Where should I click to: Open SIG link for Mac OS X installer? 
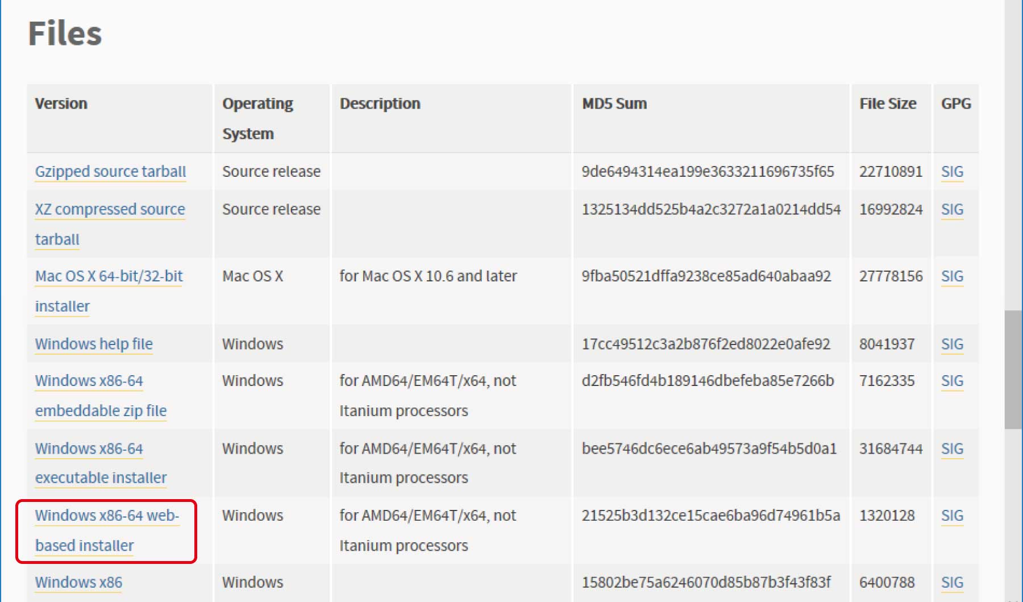click(952, 276)
